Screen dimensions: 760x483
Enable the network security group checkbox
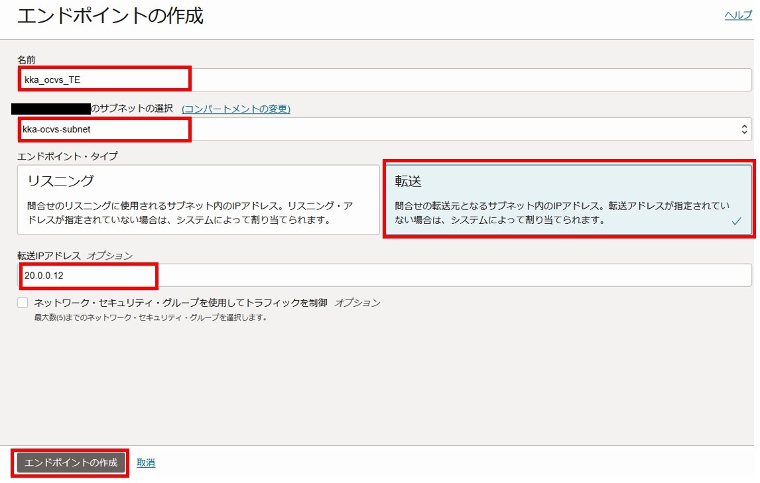23,303
